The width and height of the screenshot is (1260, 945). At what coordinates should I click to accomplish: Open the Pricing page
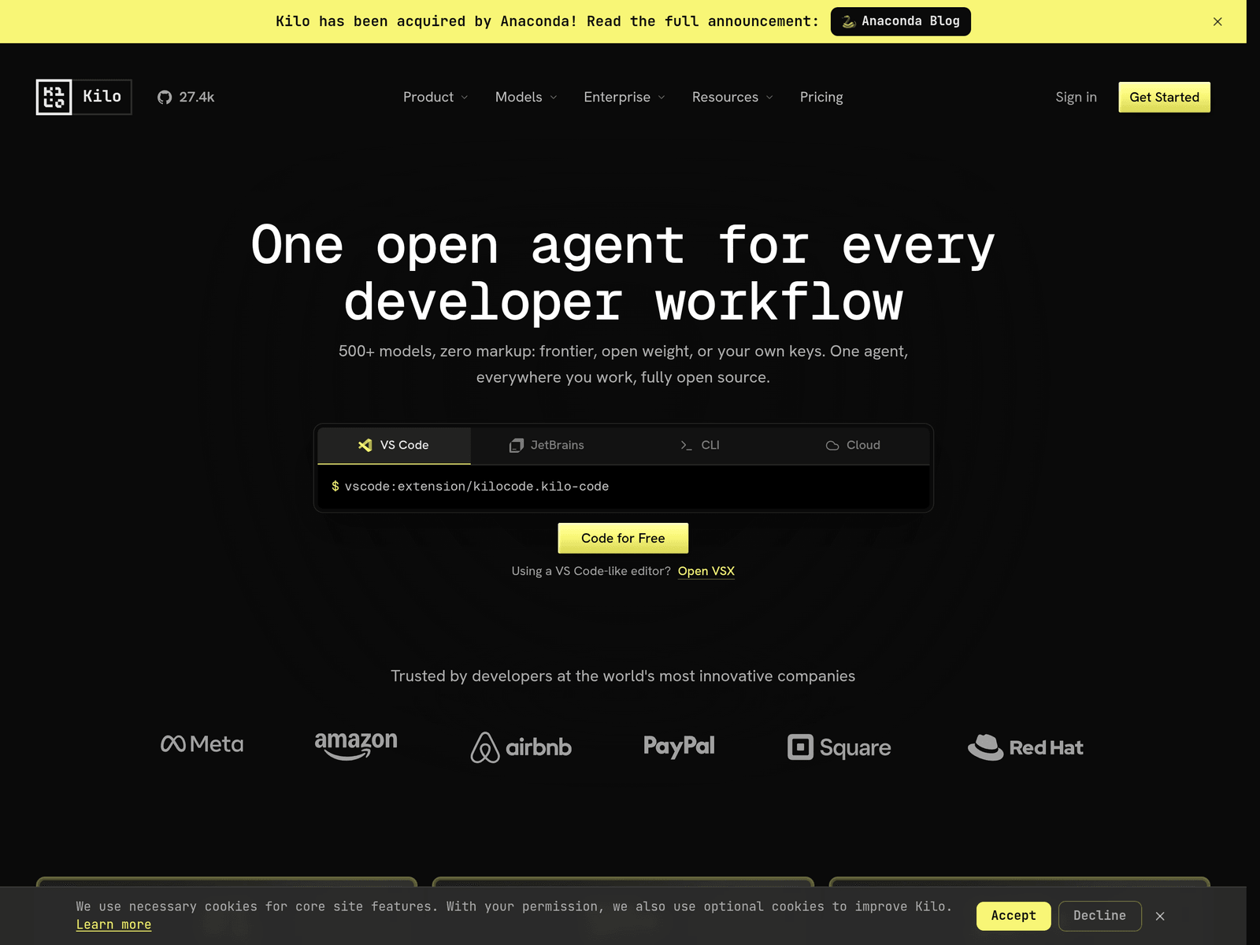[x=821, y=97]
